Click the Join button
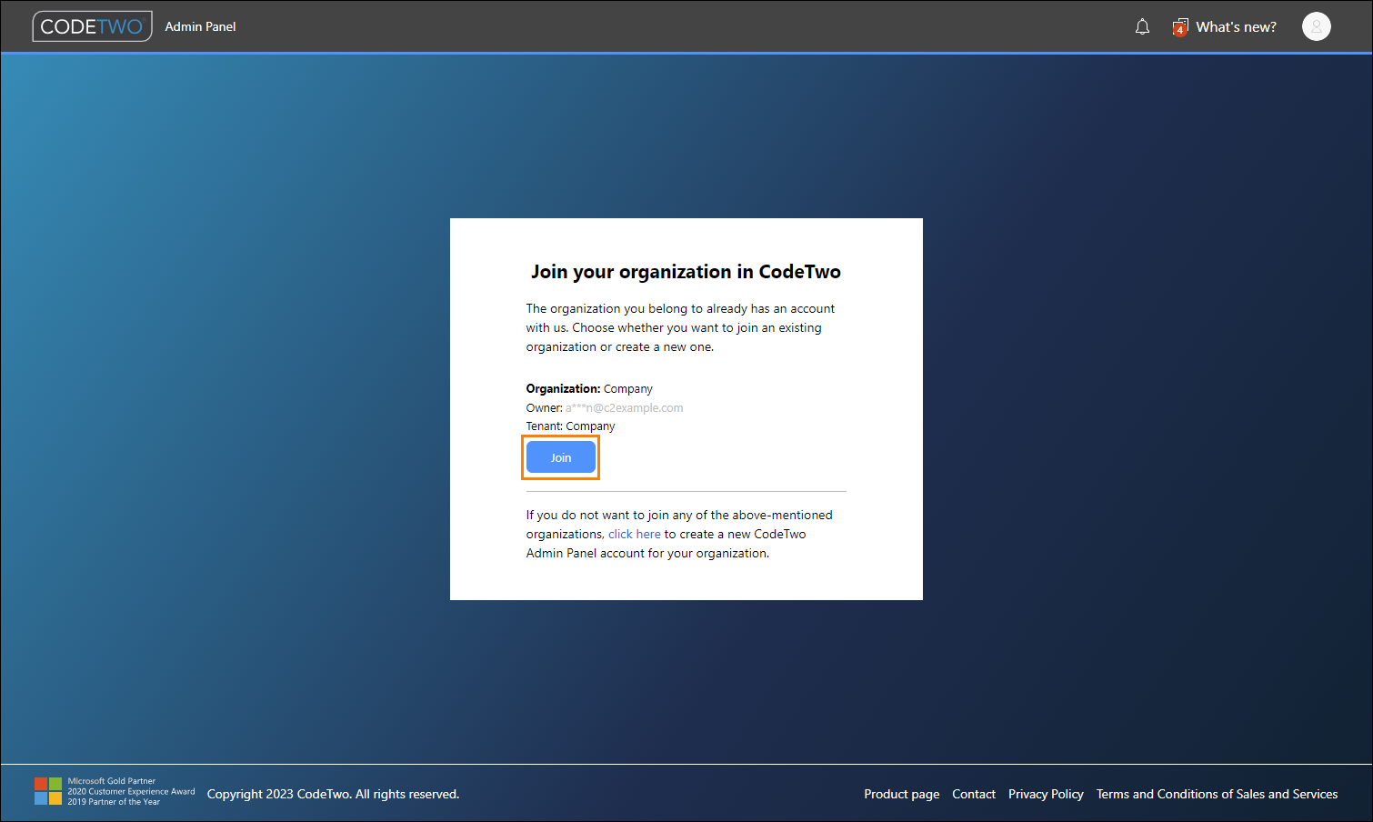The height and width of the screenshot is (822, 1373). pyautogui.click(x=561, y=457)
